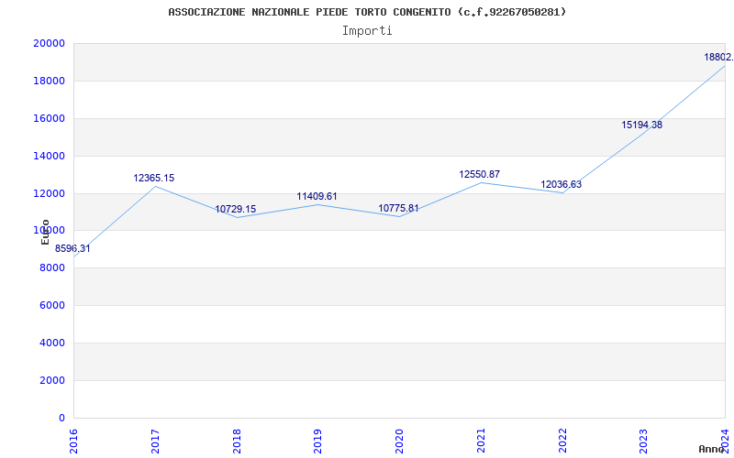This screenshot has width=734, height=458.
Task: Select the 12550.87 value label
Action: click(x=479, y=175)
